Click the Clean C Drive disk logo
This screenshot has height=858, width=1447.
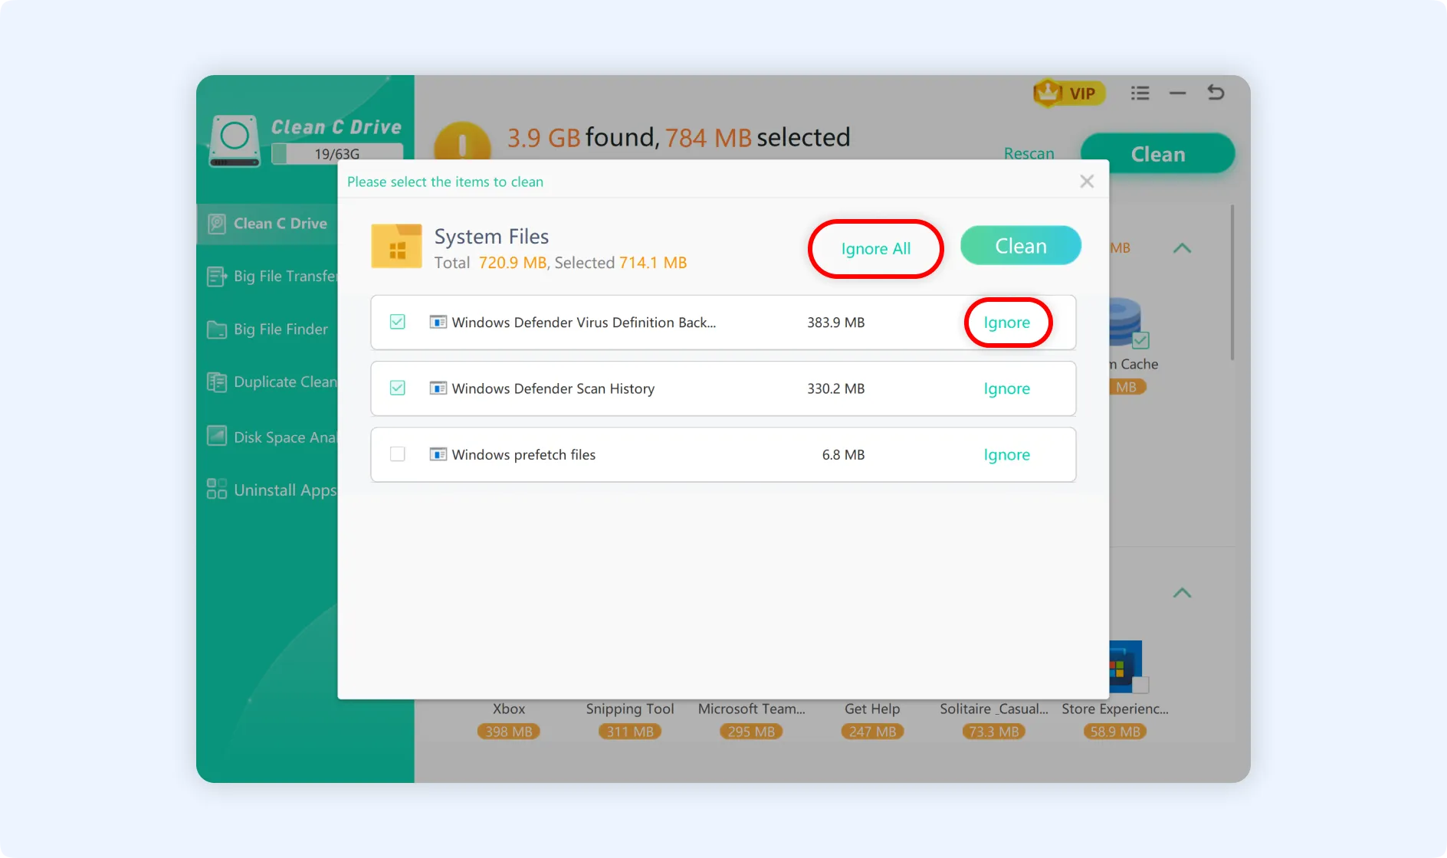coord(235,140)
